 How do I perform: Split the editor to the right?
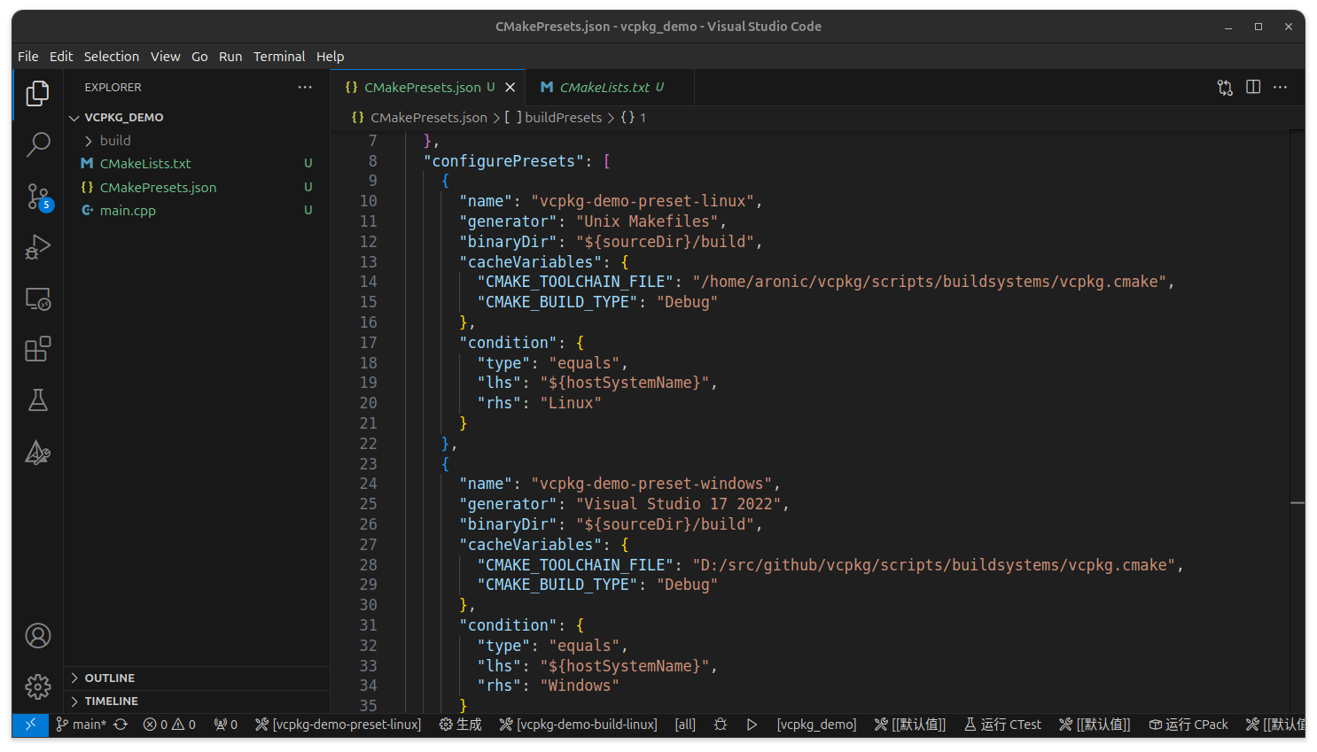point(1253,87)
